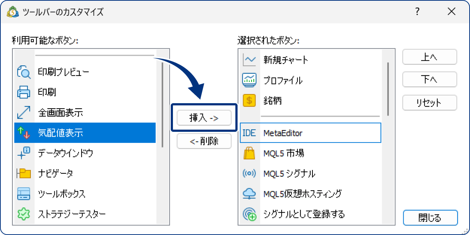Click the MQL5 仮想ホスティング cloud icon

click(249, 194)
